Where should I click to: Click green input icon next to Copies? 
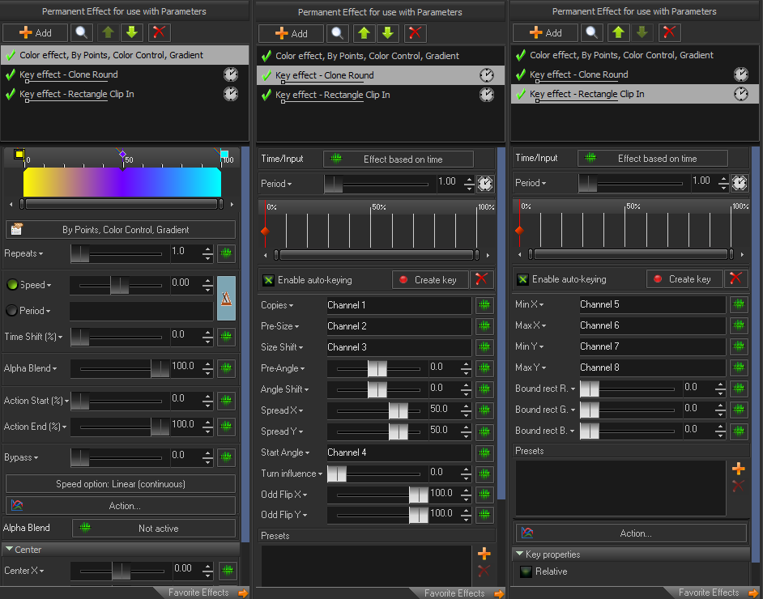(484, 305)
